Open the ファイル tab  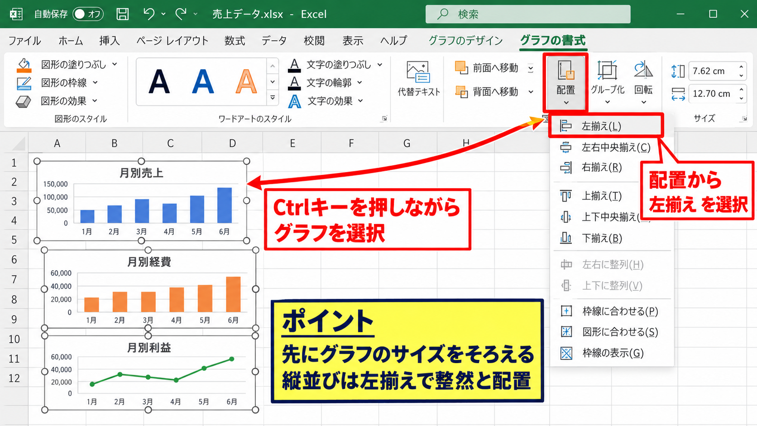coord(24,41)
